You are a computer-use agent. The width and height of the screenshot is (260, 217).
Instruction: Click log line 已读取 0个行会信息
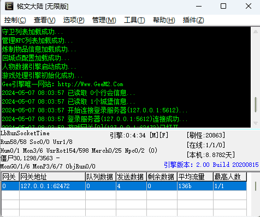(68, 93)
